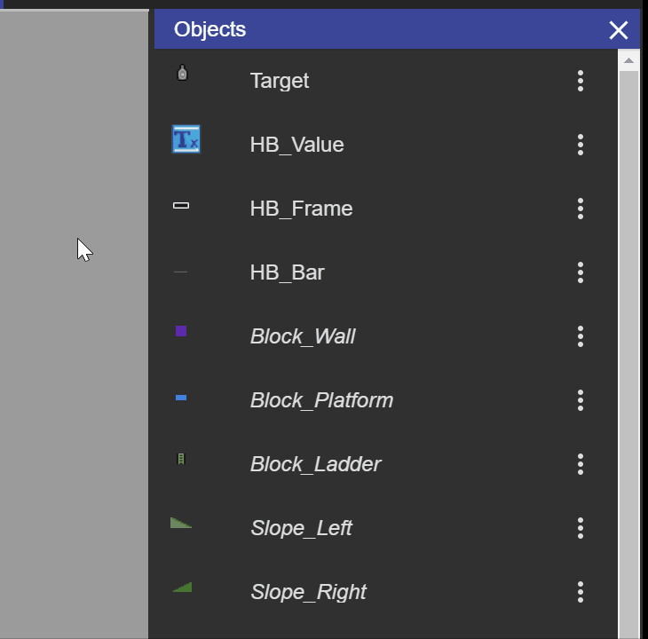Select the Target object name

pos(280,81)
